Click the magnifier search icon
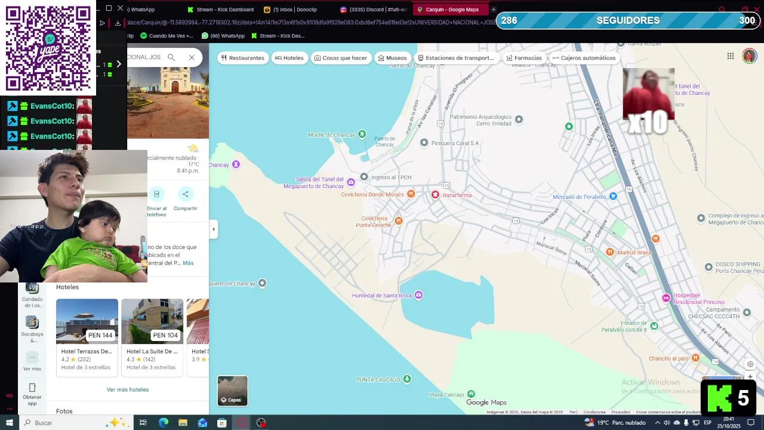 [171, 57]
